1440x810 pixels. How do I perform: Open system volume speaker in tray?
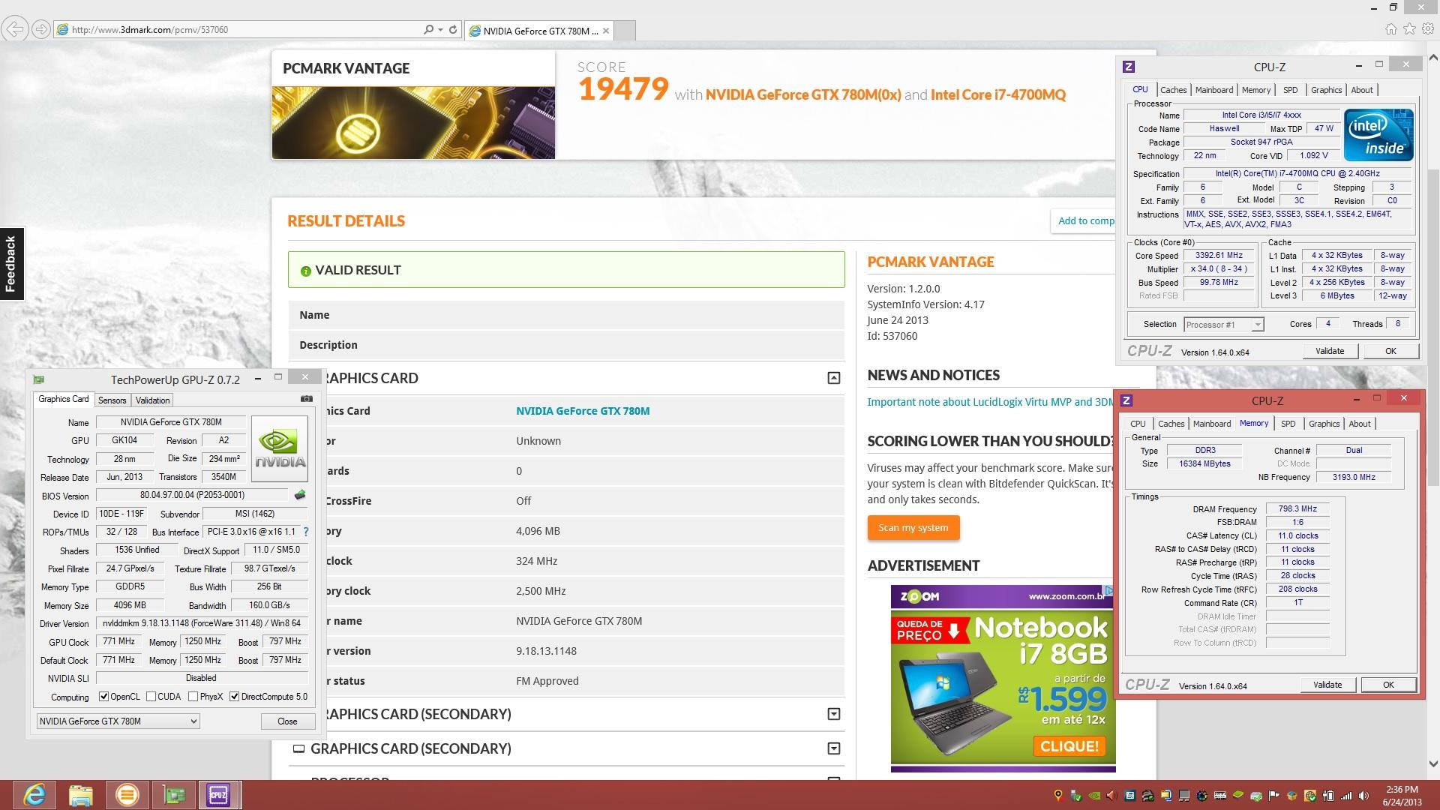coord(1364,796)
